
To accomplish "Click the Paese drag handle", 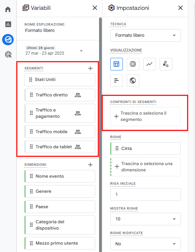I will point(31,206).
